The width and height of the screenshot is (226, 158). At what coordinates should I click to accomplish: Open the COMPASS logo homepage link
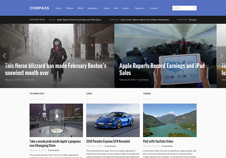tap(39, 8)
